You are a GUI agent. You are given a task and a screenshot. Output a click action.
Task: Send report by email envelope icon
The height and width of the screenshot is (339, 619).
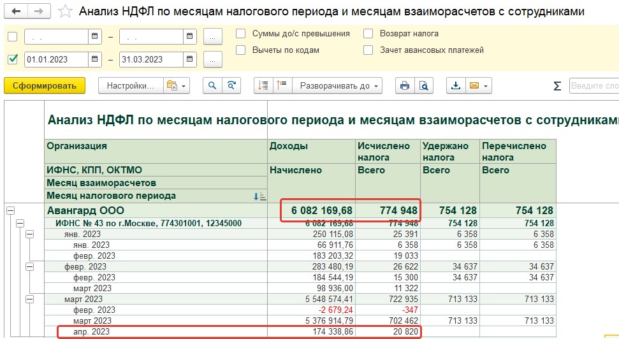(x=474, y=85)
